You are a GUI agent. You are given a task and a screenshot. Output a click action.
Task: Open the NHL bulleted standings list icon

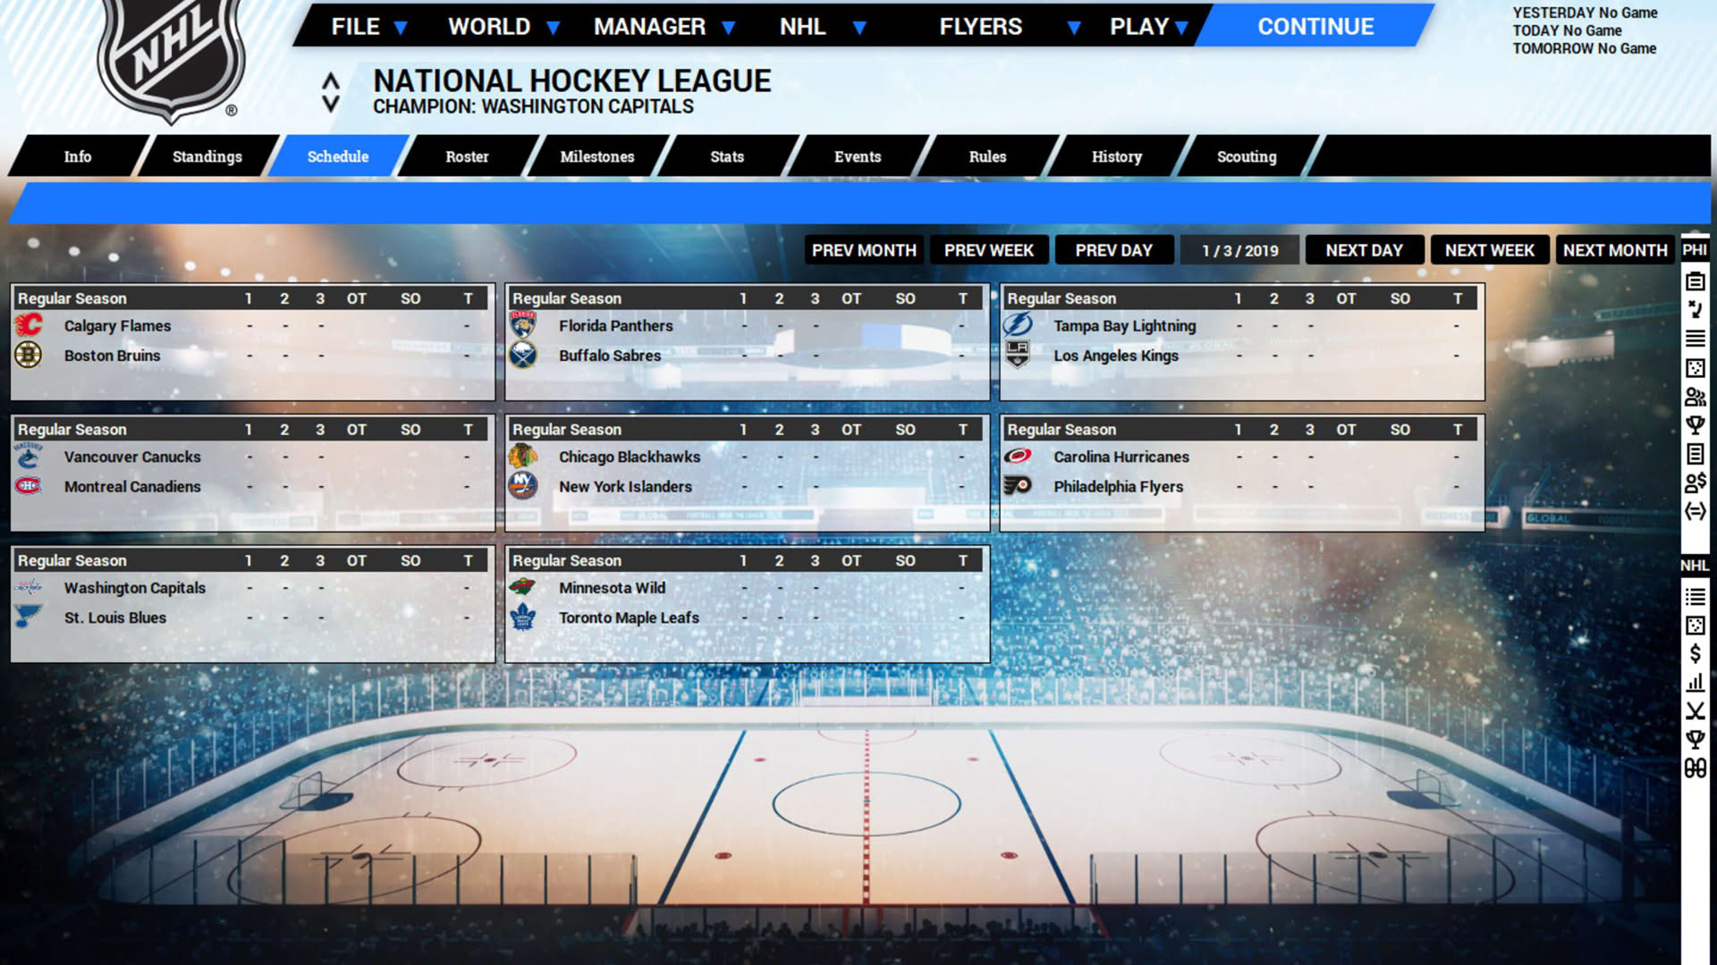(1695, 597)
